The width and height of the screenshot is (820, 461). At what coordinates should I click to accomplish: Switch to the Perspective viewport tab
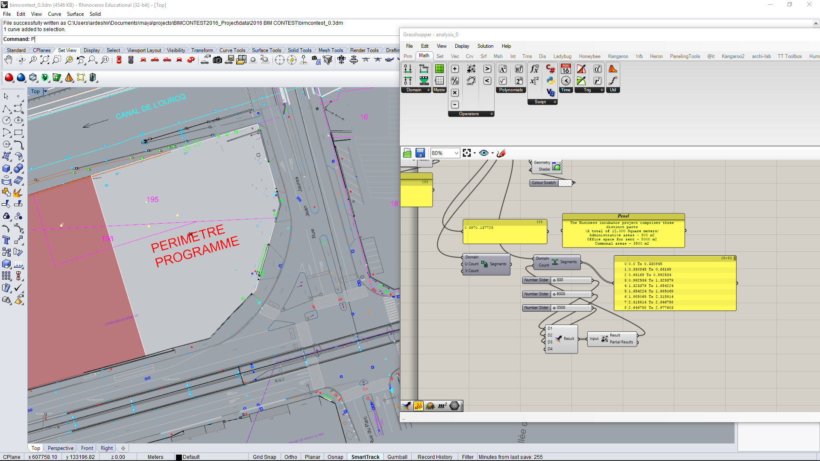click(x=60, y=448)
